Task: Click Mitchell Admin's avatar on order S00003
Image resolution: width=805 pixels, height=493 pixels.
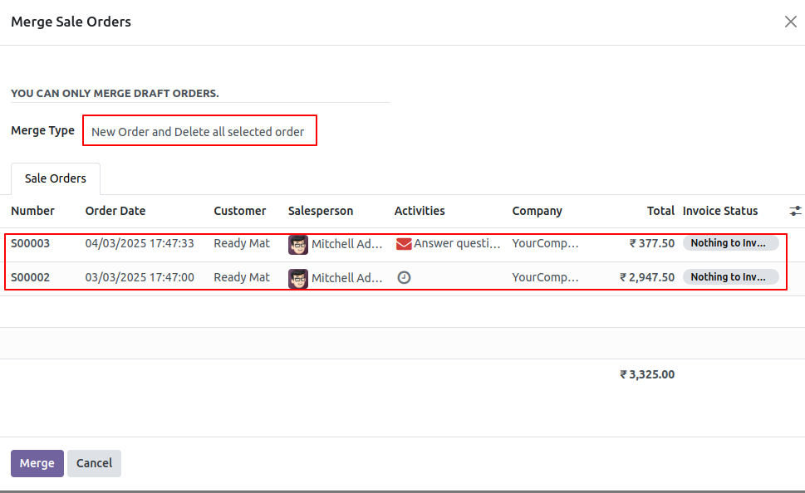Action: pos(297,243)
